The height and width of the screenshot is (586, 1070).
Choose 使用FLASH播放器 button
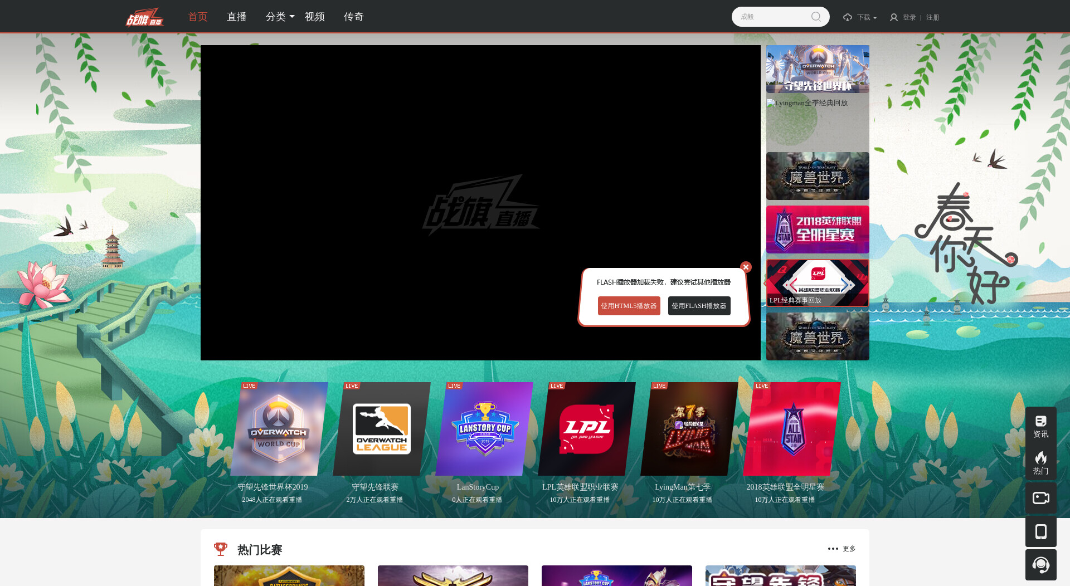[699, 306]
